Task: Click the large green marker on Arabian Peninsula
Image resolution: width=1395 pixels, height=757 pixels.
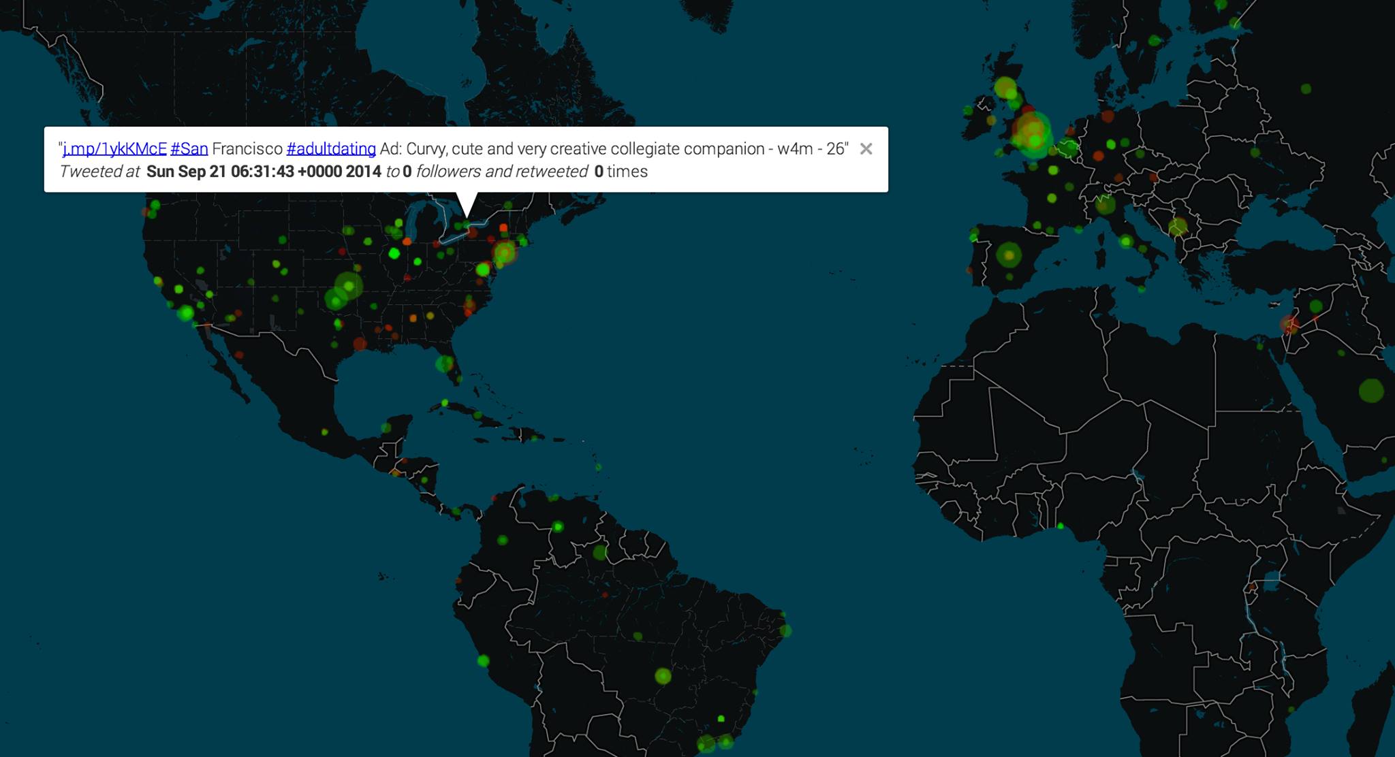Action: 1370,391
